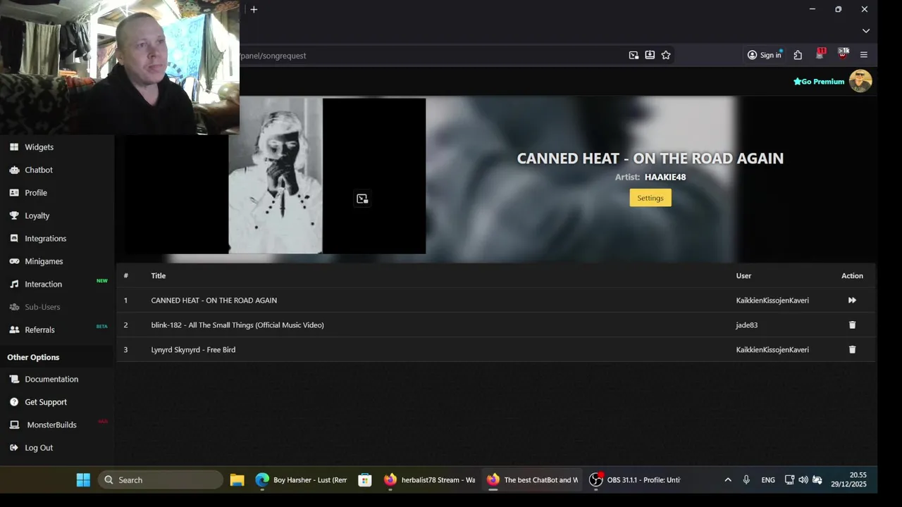This screenshot has height=507, width=902.
Task: Click 'CANNED HEAT - ON THE ROAD AGAIN' table row title
Action: pyautogui.click(x=214, y=301)
